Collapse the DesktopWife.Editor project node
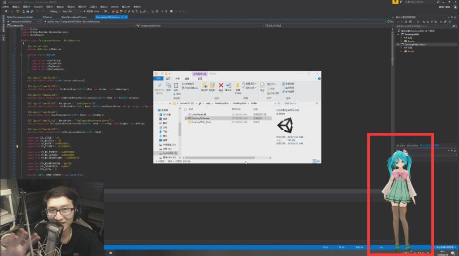 coord(398,45)
